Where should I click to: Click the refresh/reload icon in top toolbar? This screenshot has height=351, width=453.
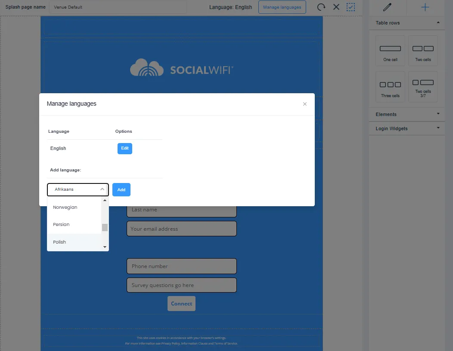(321, 7)
